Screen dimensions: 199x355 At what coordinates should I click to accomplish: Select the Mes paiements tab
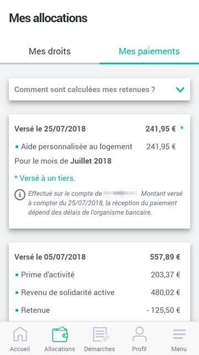pos(149,51)
